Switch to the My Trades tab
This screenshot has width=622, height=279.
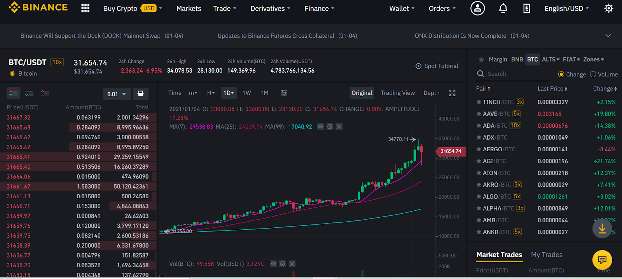tap(547, 255)
